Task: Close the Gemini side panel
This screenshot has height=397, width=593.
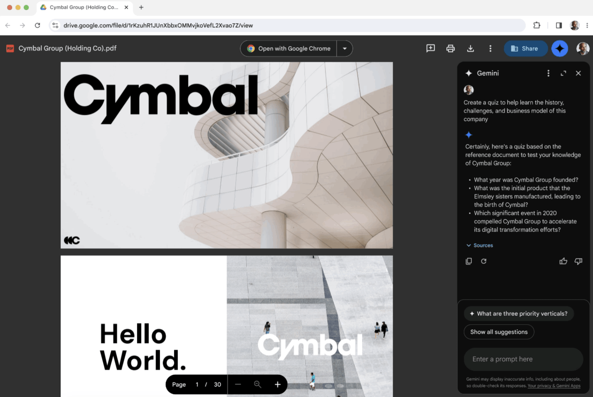Action: [x=578, y=73]
